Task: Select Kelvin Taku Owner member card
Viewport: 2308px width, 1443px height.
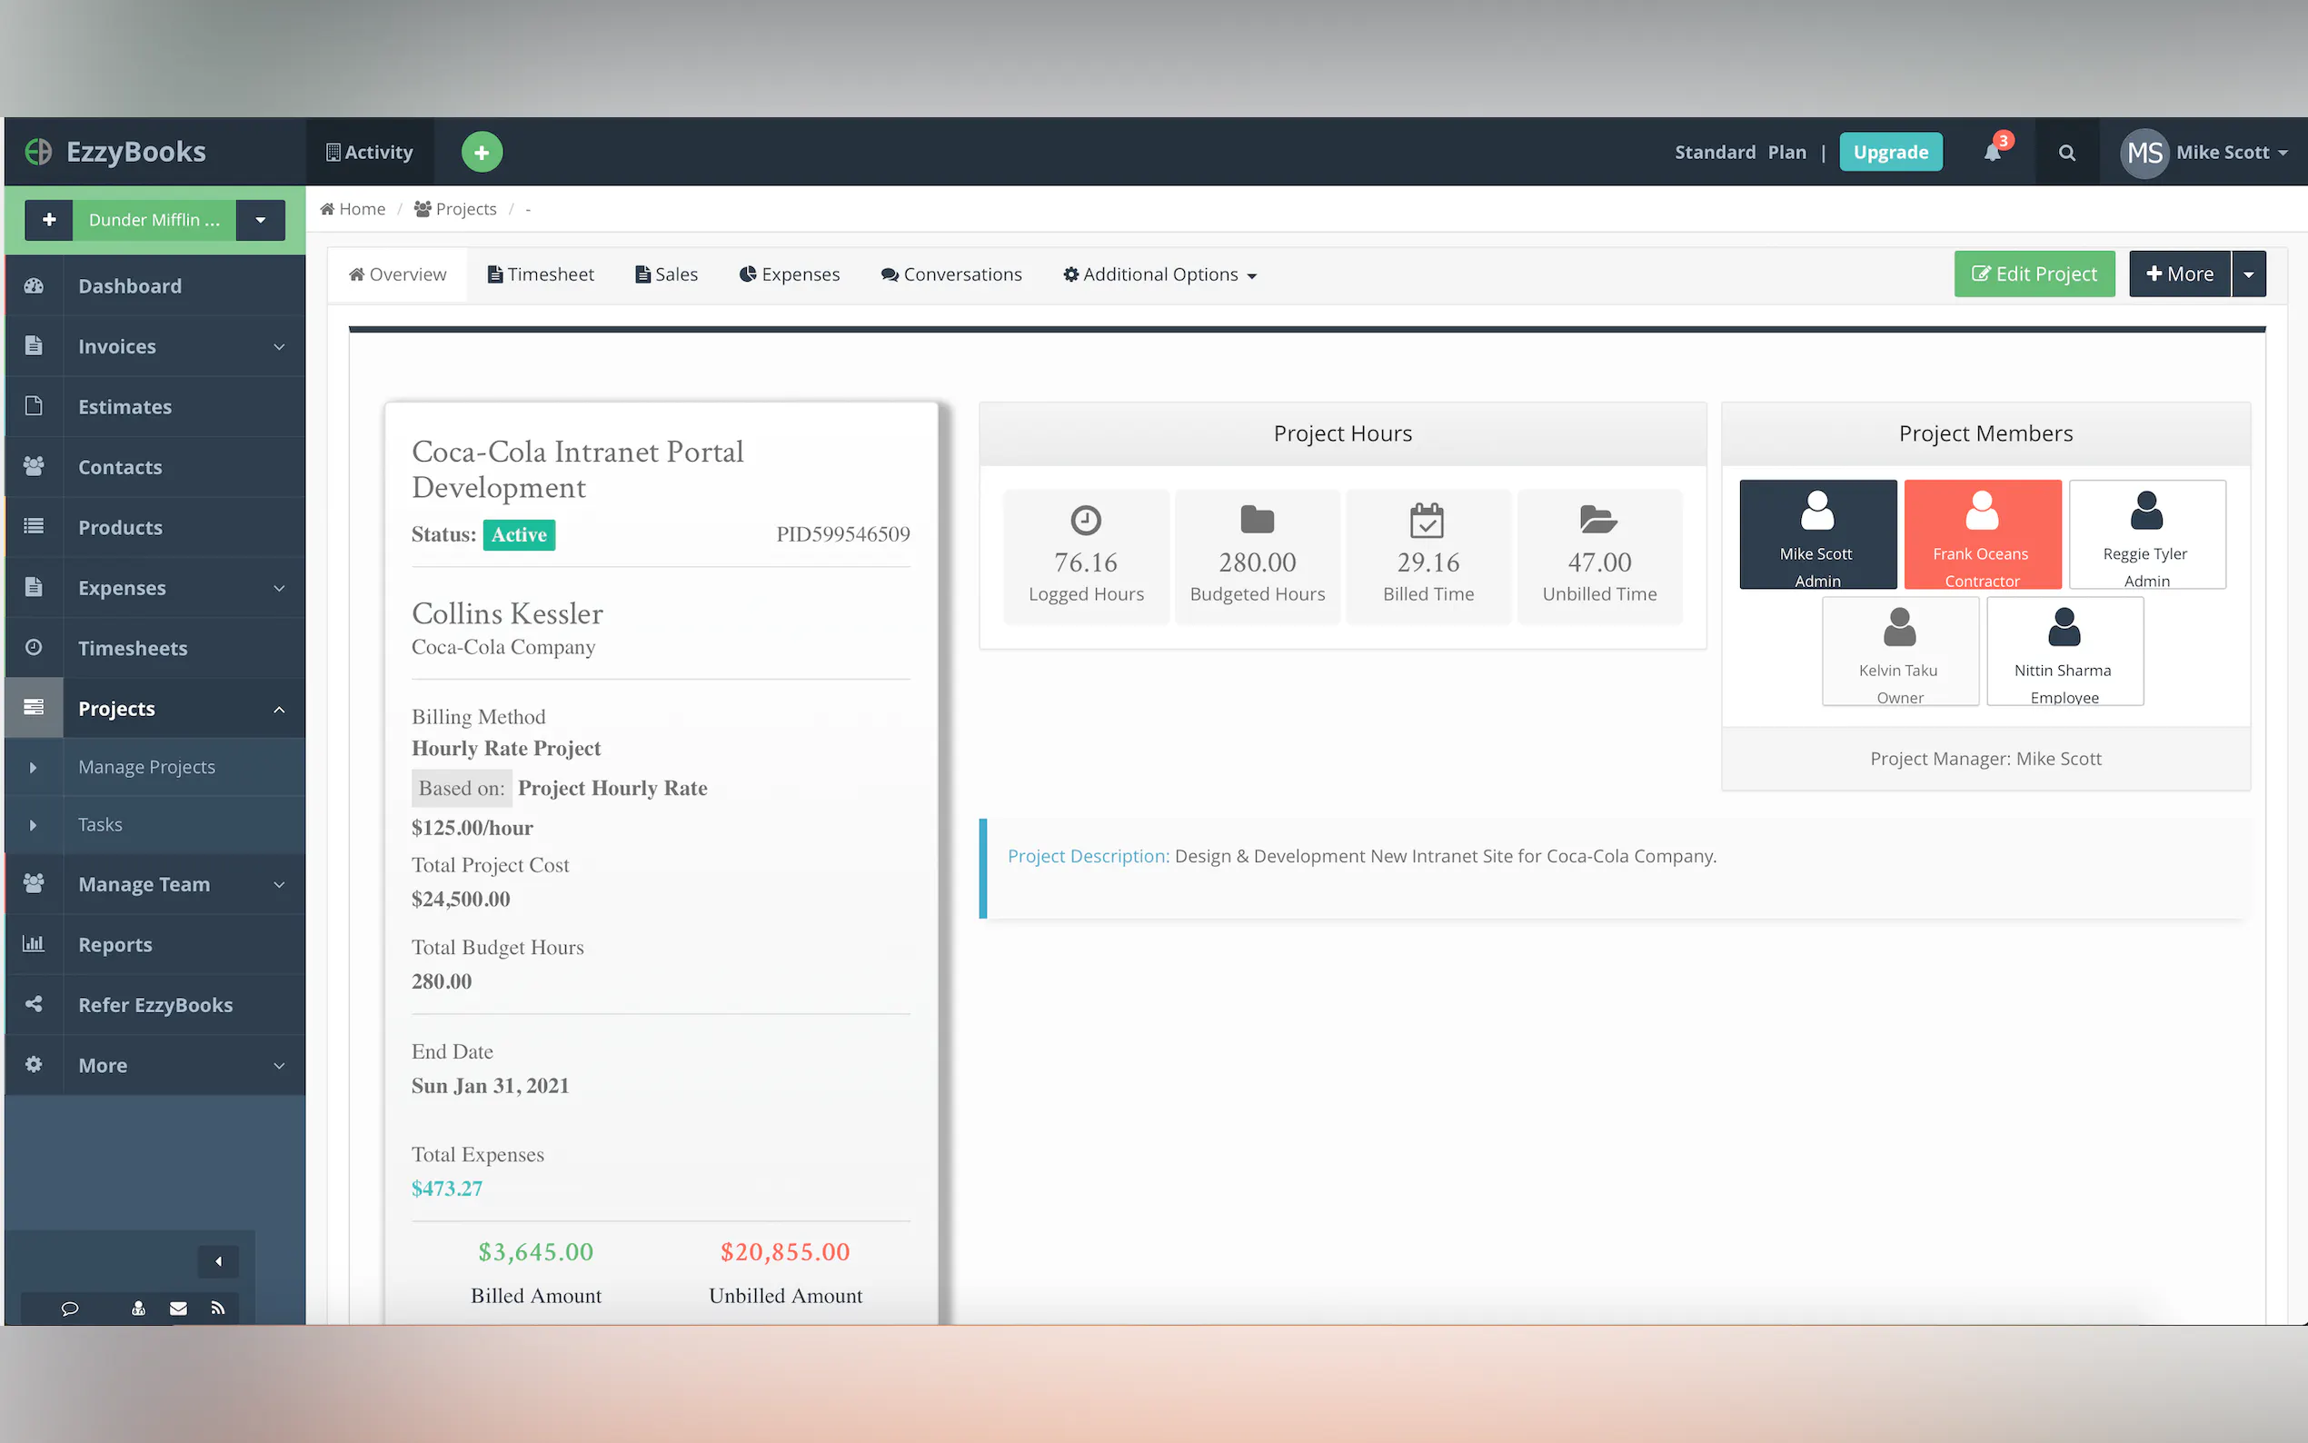Action: tap(1900, 651)
